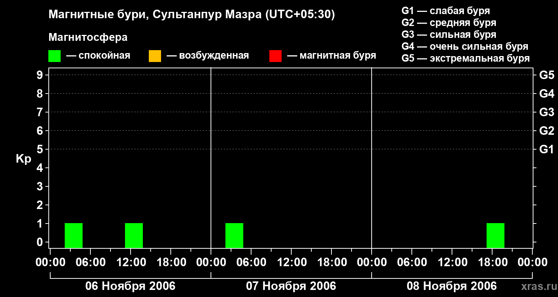Click the '08 Ноября 2006' date label
This screenshot has width=558, height=297.
pos(452,286)
